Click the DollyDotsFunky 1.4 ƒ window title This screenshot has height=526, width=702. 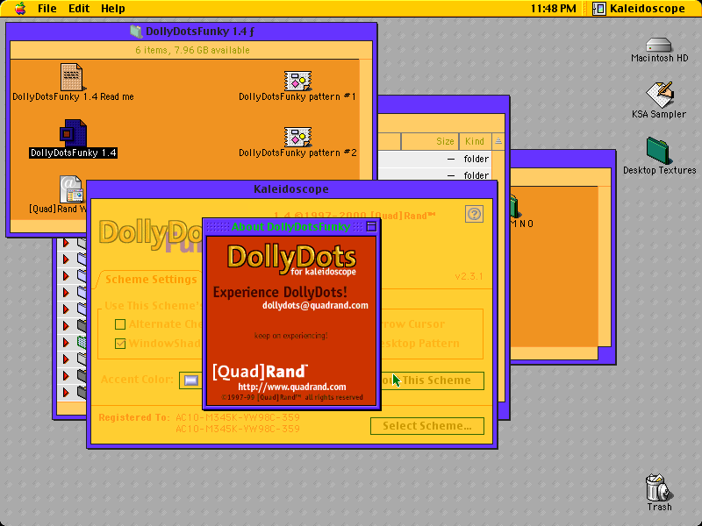[x=200, y=32]
